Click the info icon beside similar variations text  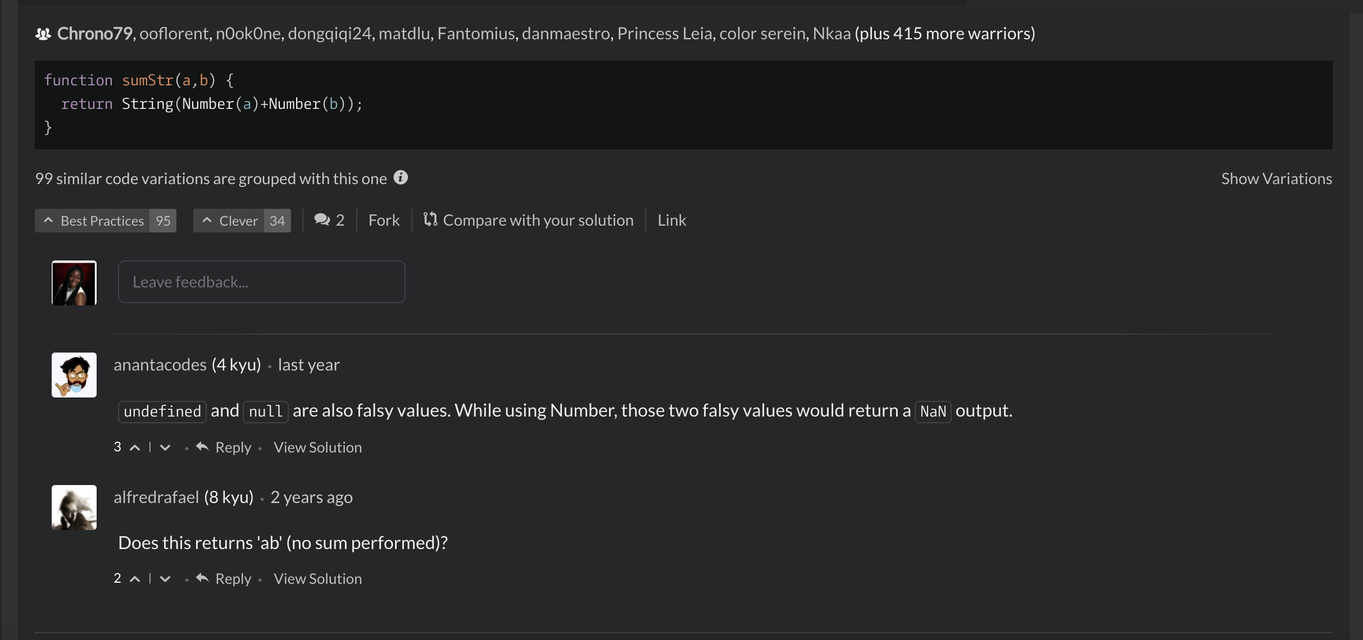point(401,177)
